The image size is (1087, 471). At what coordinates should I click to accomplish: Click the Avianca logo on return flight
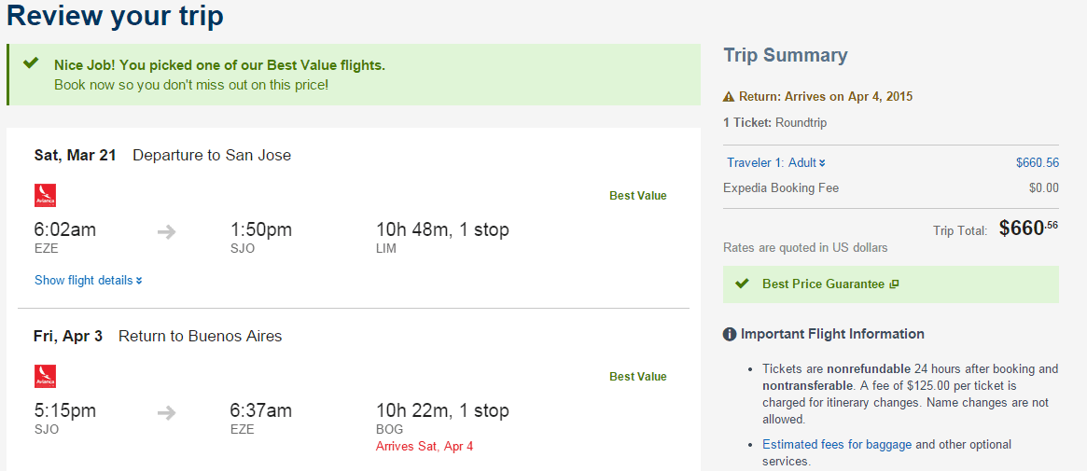45,376
